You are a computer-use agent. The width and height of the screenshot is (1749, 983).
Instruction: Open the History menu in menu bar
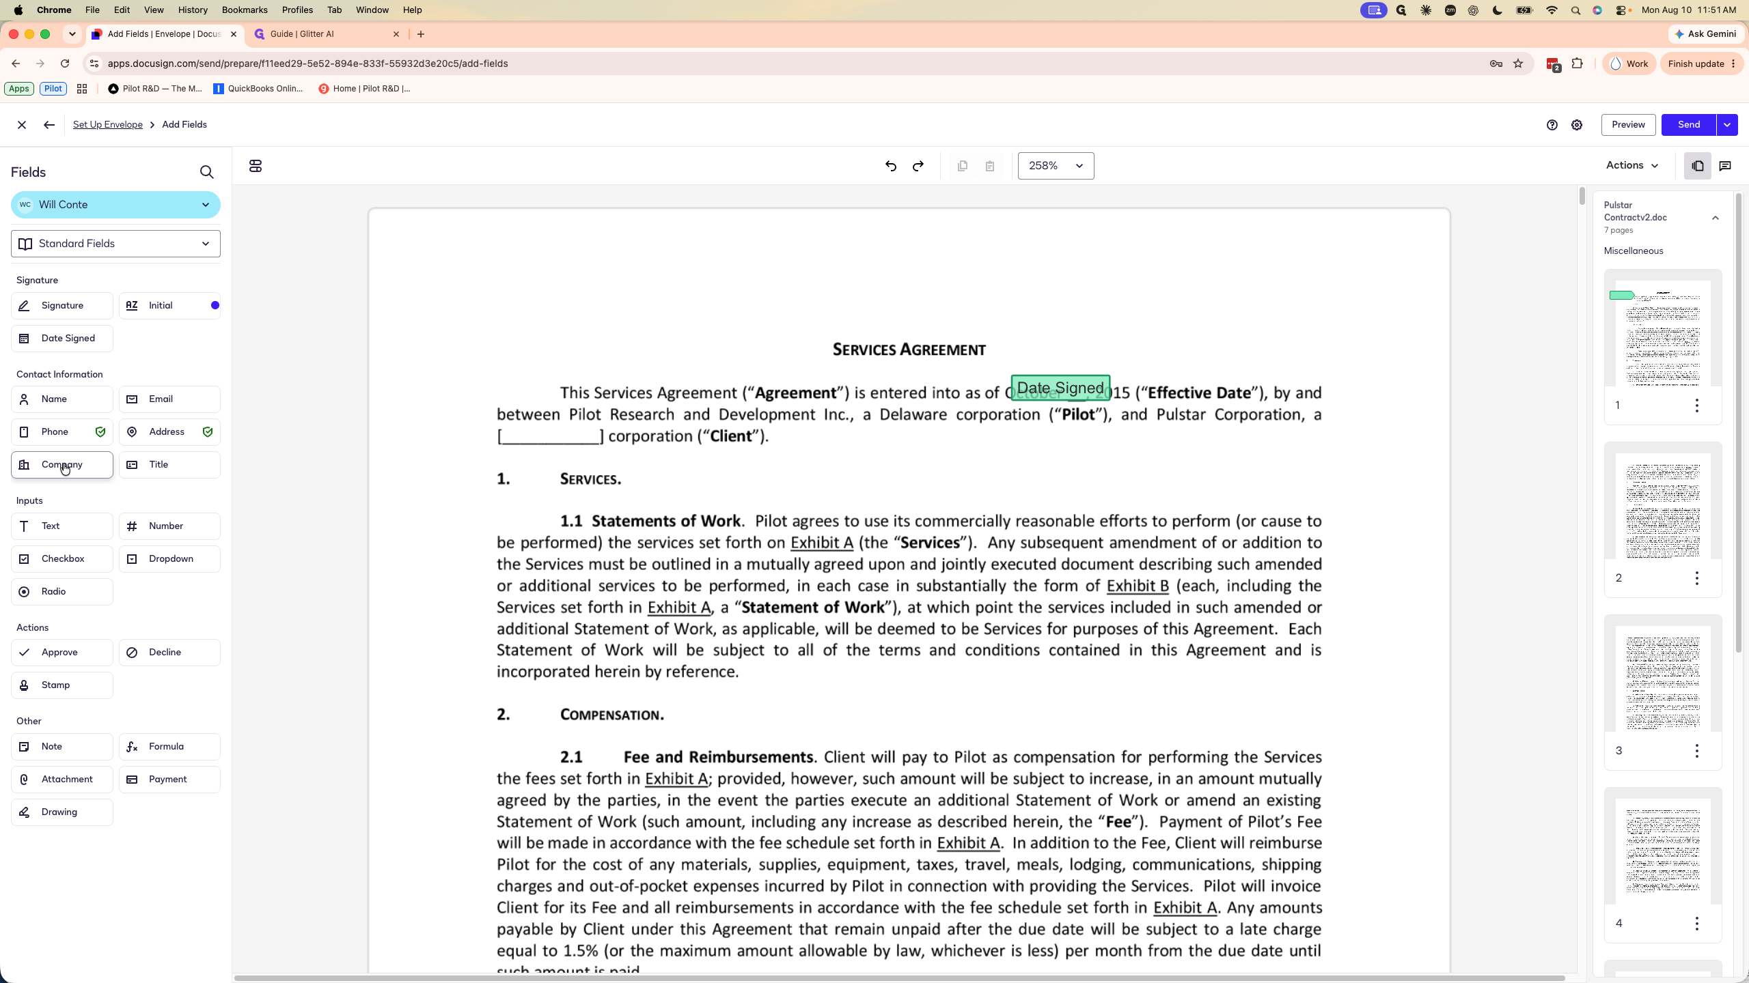coord(193,10)
